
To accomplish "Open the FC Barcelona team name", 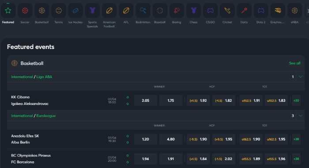I will coord(23,162).
